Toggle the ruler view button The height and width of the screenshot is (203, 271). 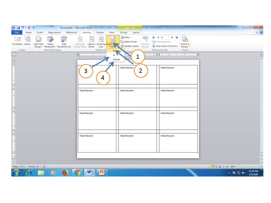click(261, 55)
